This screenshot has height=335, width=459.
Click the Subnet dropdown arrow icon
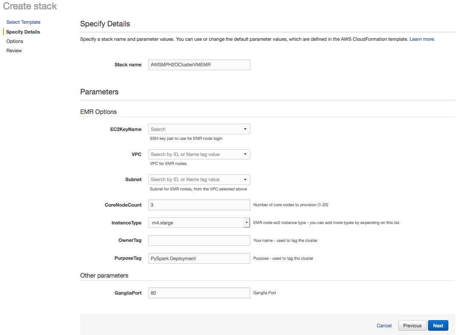coord(246,179)
